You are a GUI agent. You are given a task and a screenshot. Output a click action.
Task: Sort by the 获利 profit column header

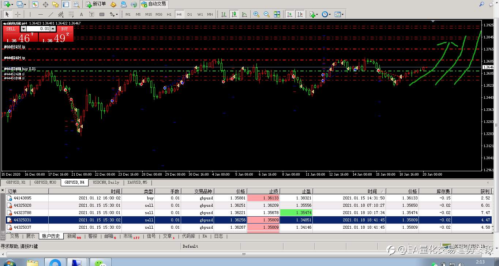[x=472, y=191]
